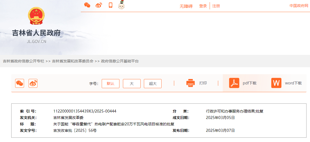Open the 中国政府网 link

pos(299,6)
